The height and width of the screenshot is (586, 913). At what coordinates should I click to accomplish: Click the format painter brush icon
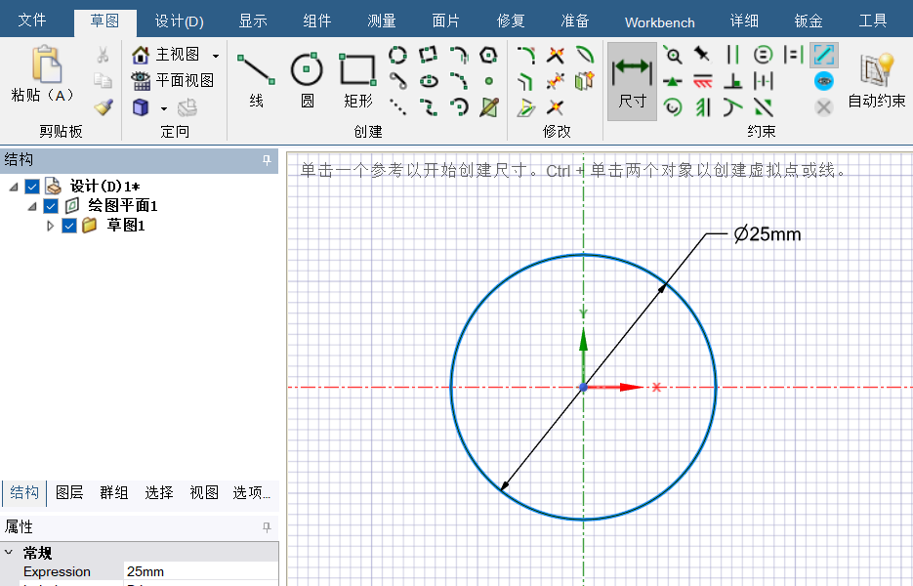(x=103, y=106)
